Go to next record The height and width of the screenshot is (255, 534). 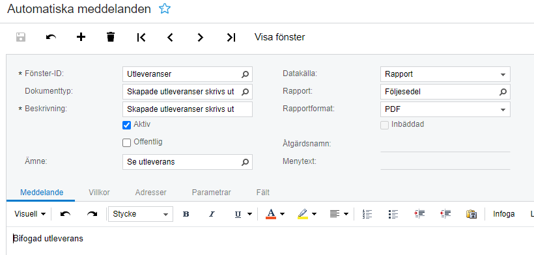coord(201,37)
